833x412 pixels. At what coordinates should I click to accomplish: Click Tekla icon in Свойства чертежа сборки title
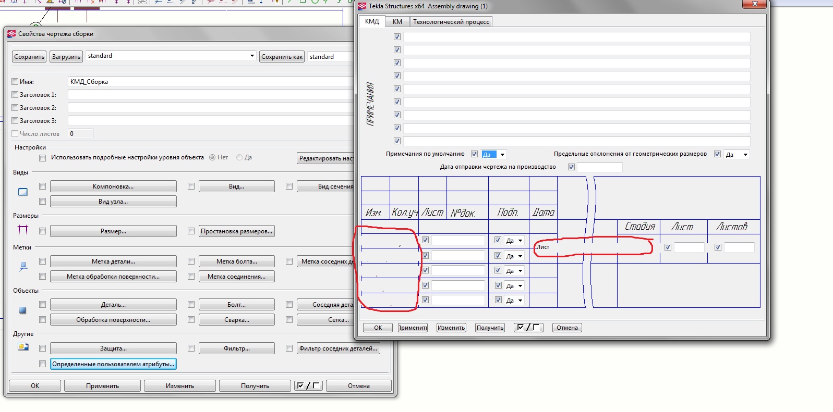(x=11, y=34)
